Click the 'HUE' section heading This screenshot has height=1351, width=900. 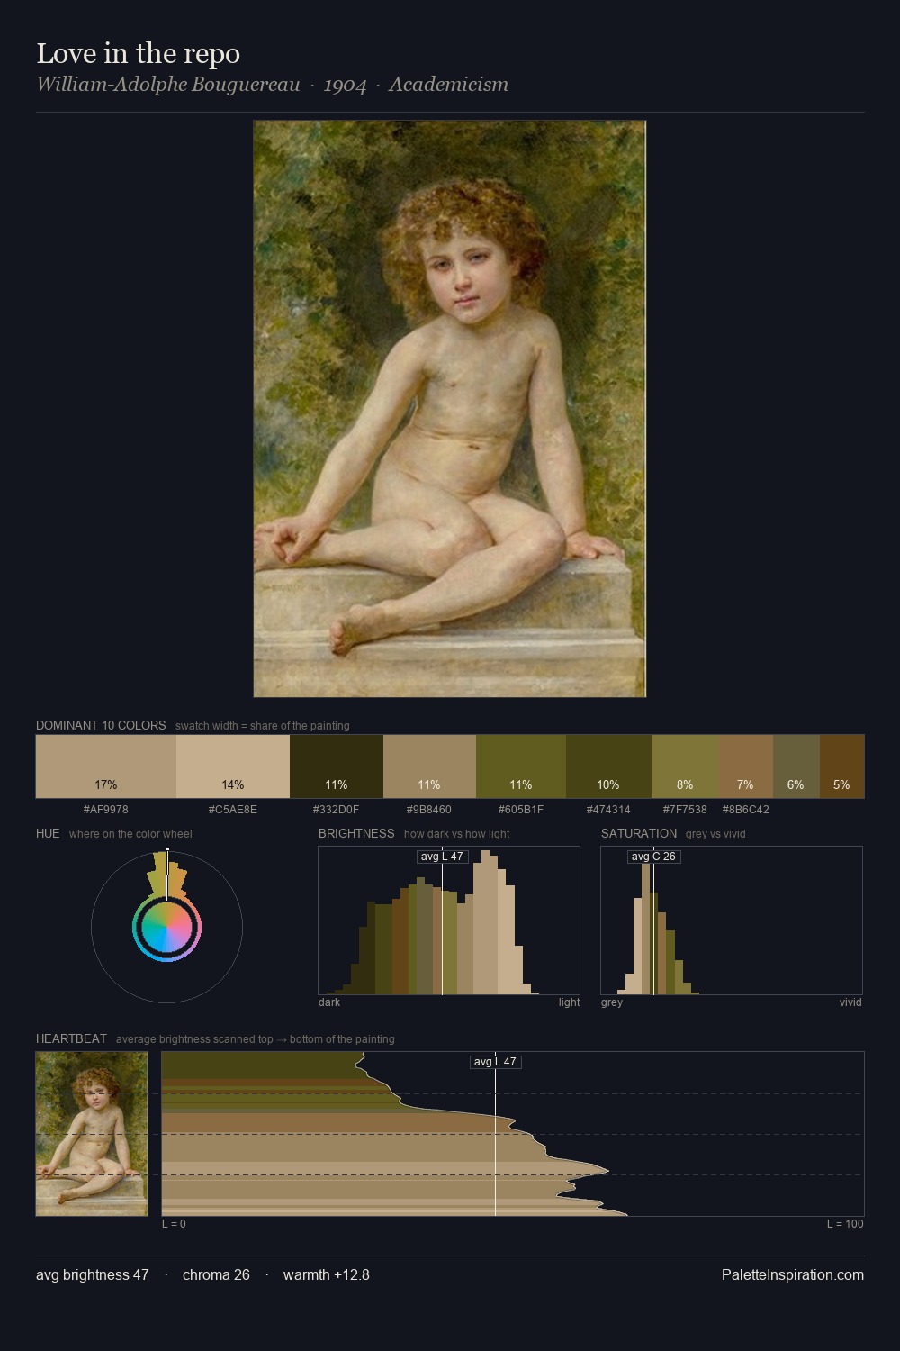48,833
